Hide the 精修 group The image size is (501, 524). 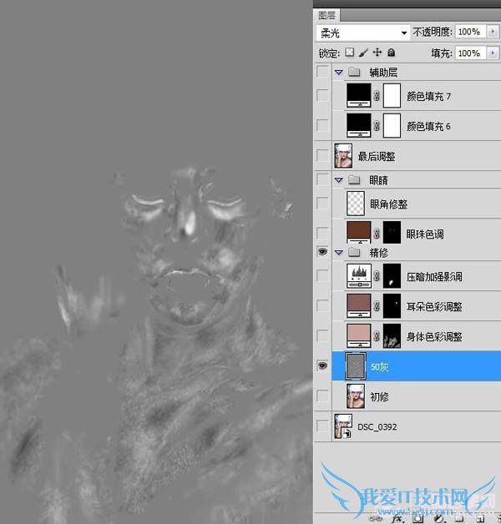click(322, 252)
